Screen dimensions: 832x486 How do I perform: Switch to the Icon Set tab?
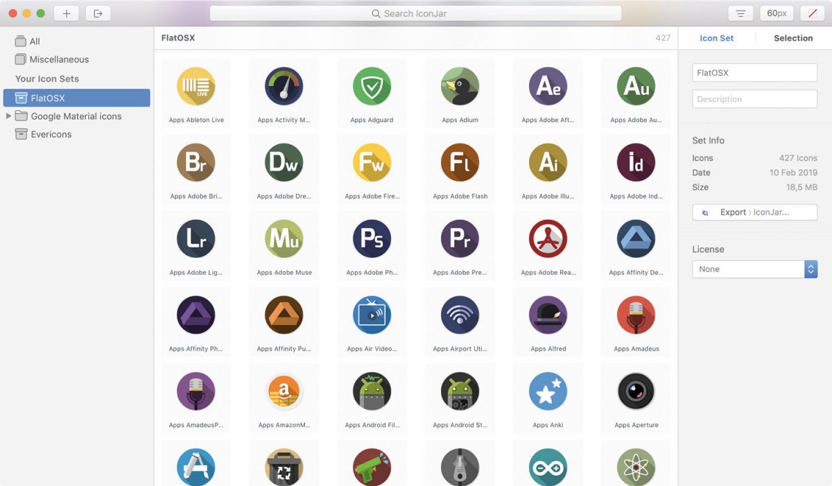pyautogui.click(x=716, y=38)
